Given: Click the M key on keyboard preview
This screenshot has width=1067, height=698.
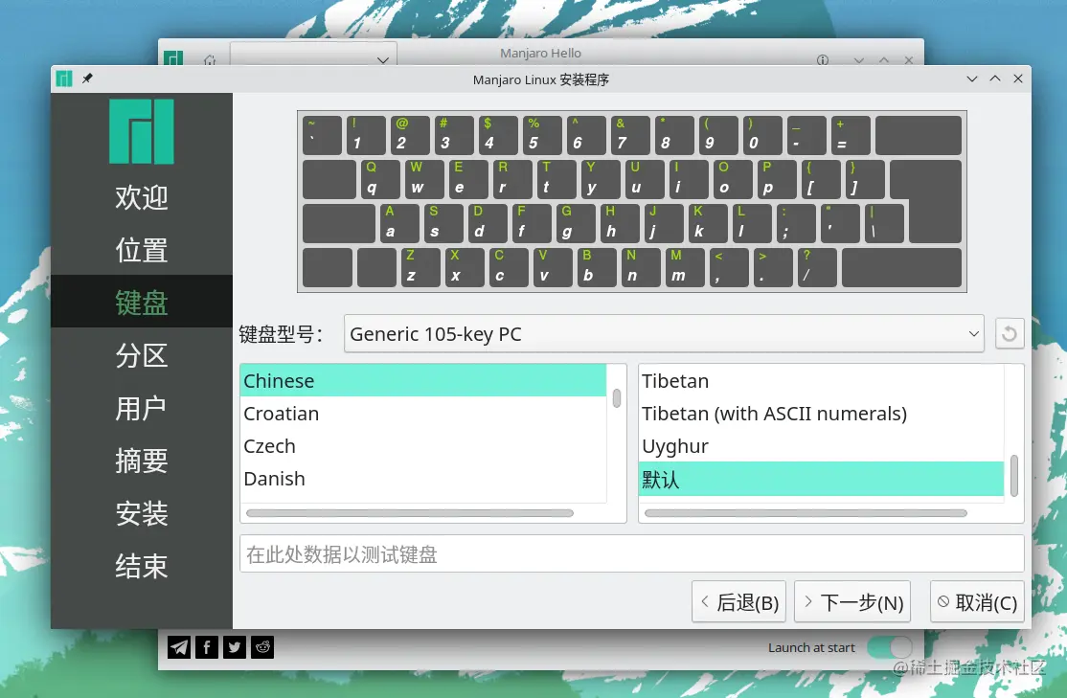Looking at the screenshot, I should [x=684, y=267].
